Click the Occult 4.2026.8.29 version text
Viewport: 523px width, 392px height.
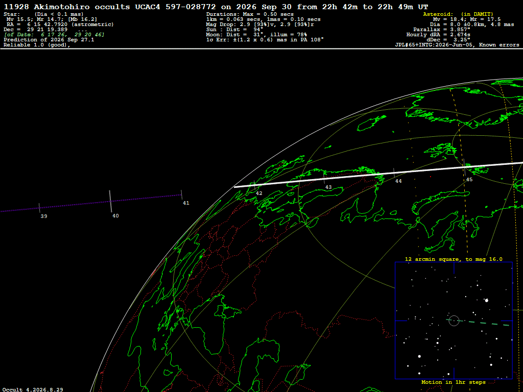point(33,389)
